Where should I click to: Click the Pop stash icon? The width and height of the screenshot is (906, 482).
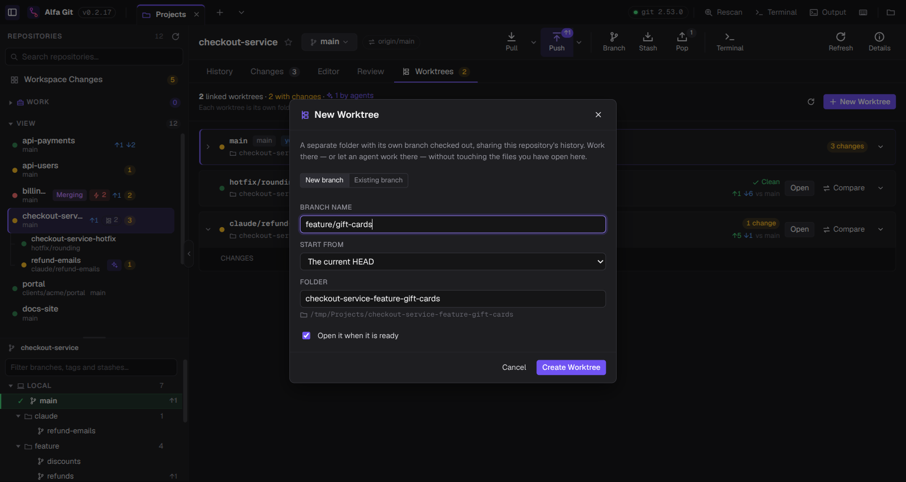coord(682,42)
